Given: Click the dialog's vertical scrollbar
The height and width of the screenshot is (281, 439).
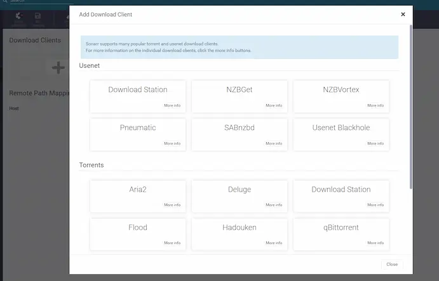Looking at the screenshot, I should pyautogui.click(x=411, y=108).
